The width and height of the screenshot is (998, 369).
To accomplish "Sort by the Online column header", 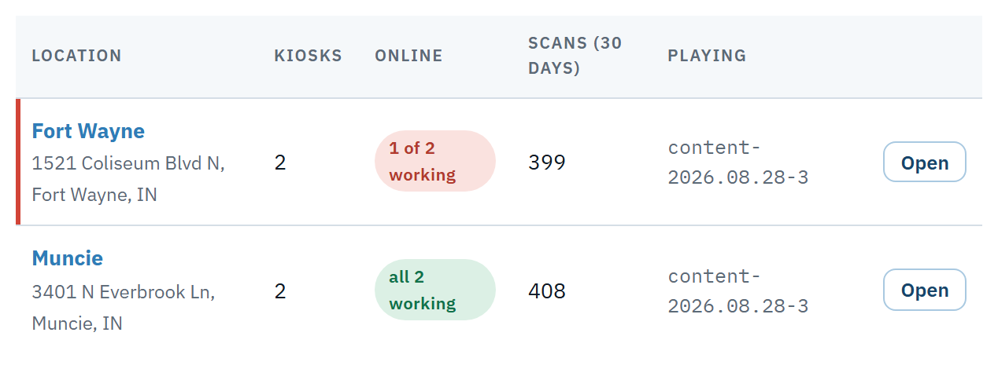I will 408,56.
